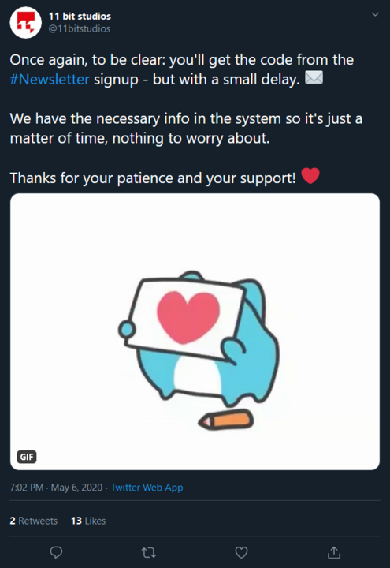This screenshot has width=390, height=568.
Task: Click the 7:02 PM May 6, 2020 timestamp
Action: pos(56,488)
